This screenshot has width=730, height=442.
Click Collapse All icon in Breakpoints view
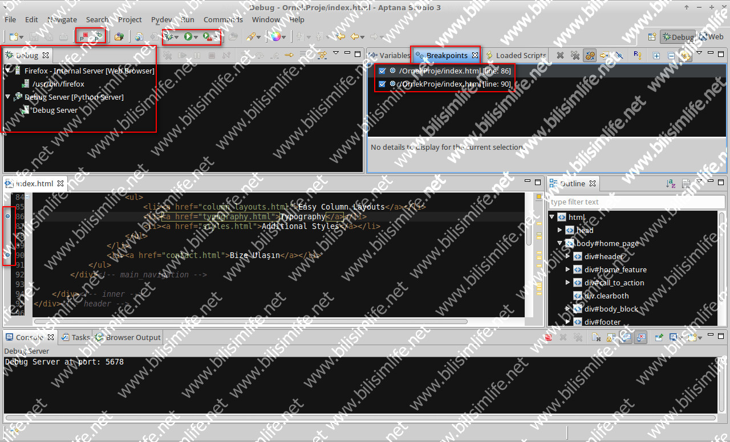(x=671, y=55)
